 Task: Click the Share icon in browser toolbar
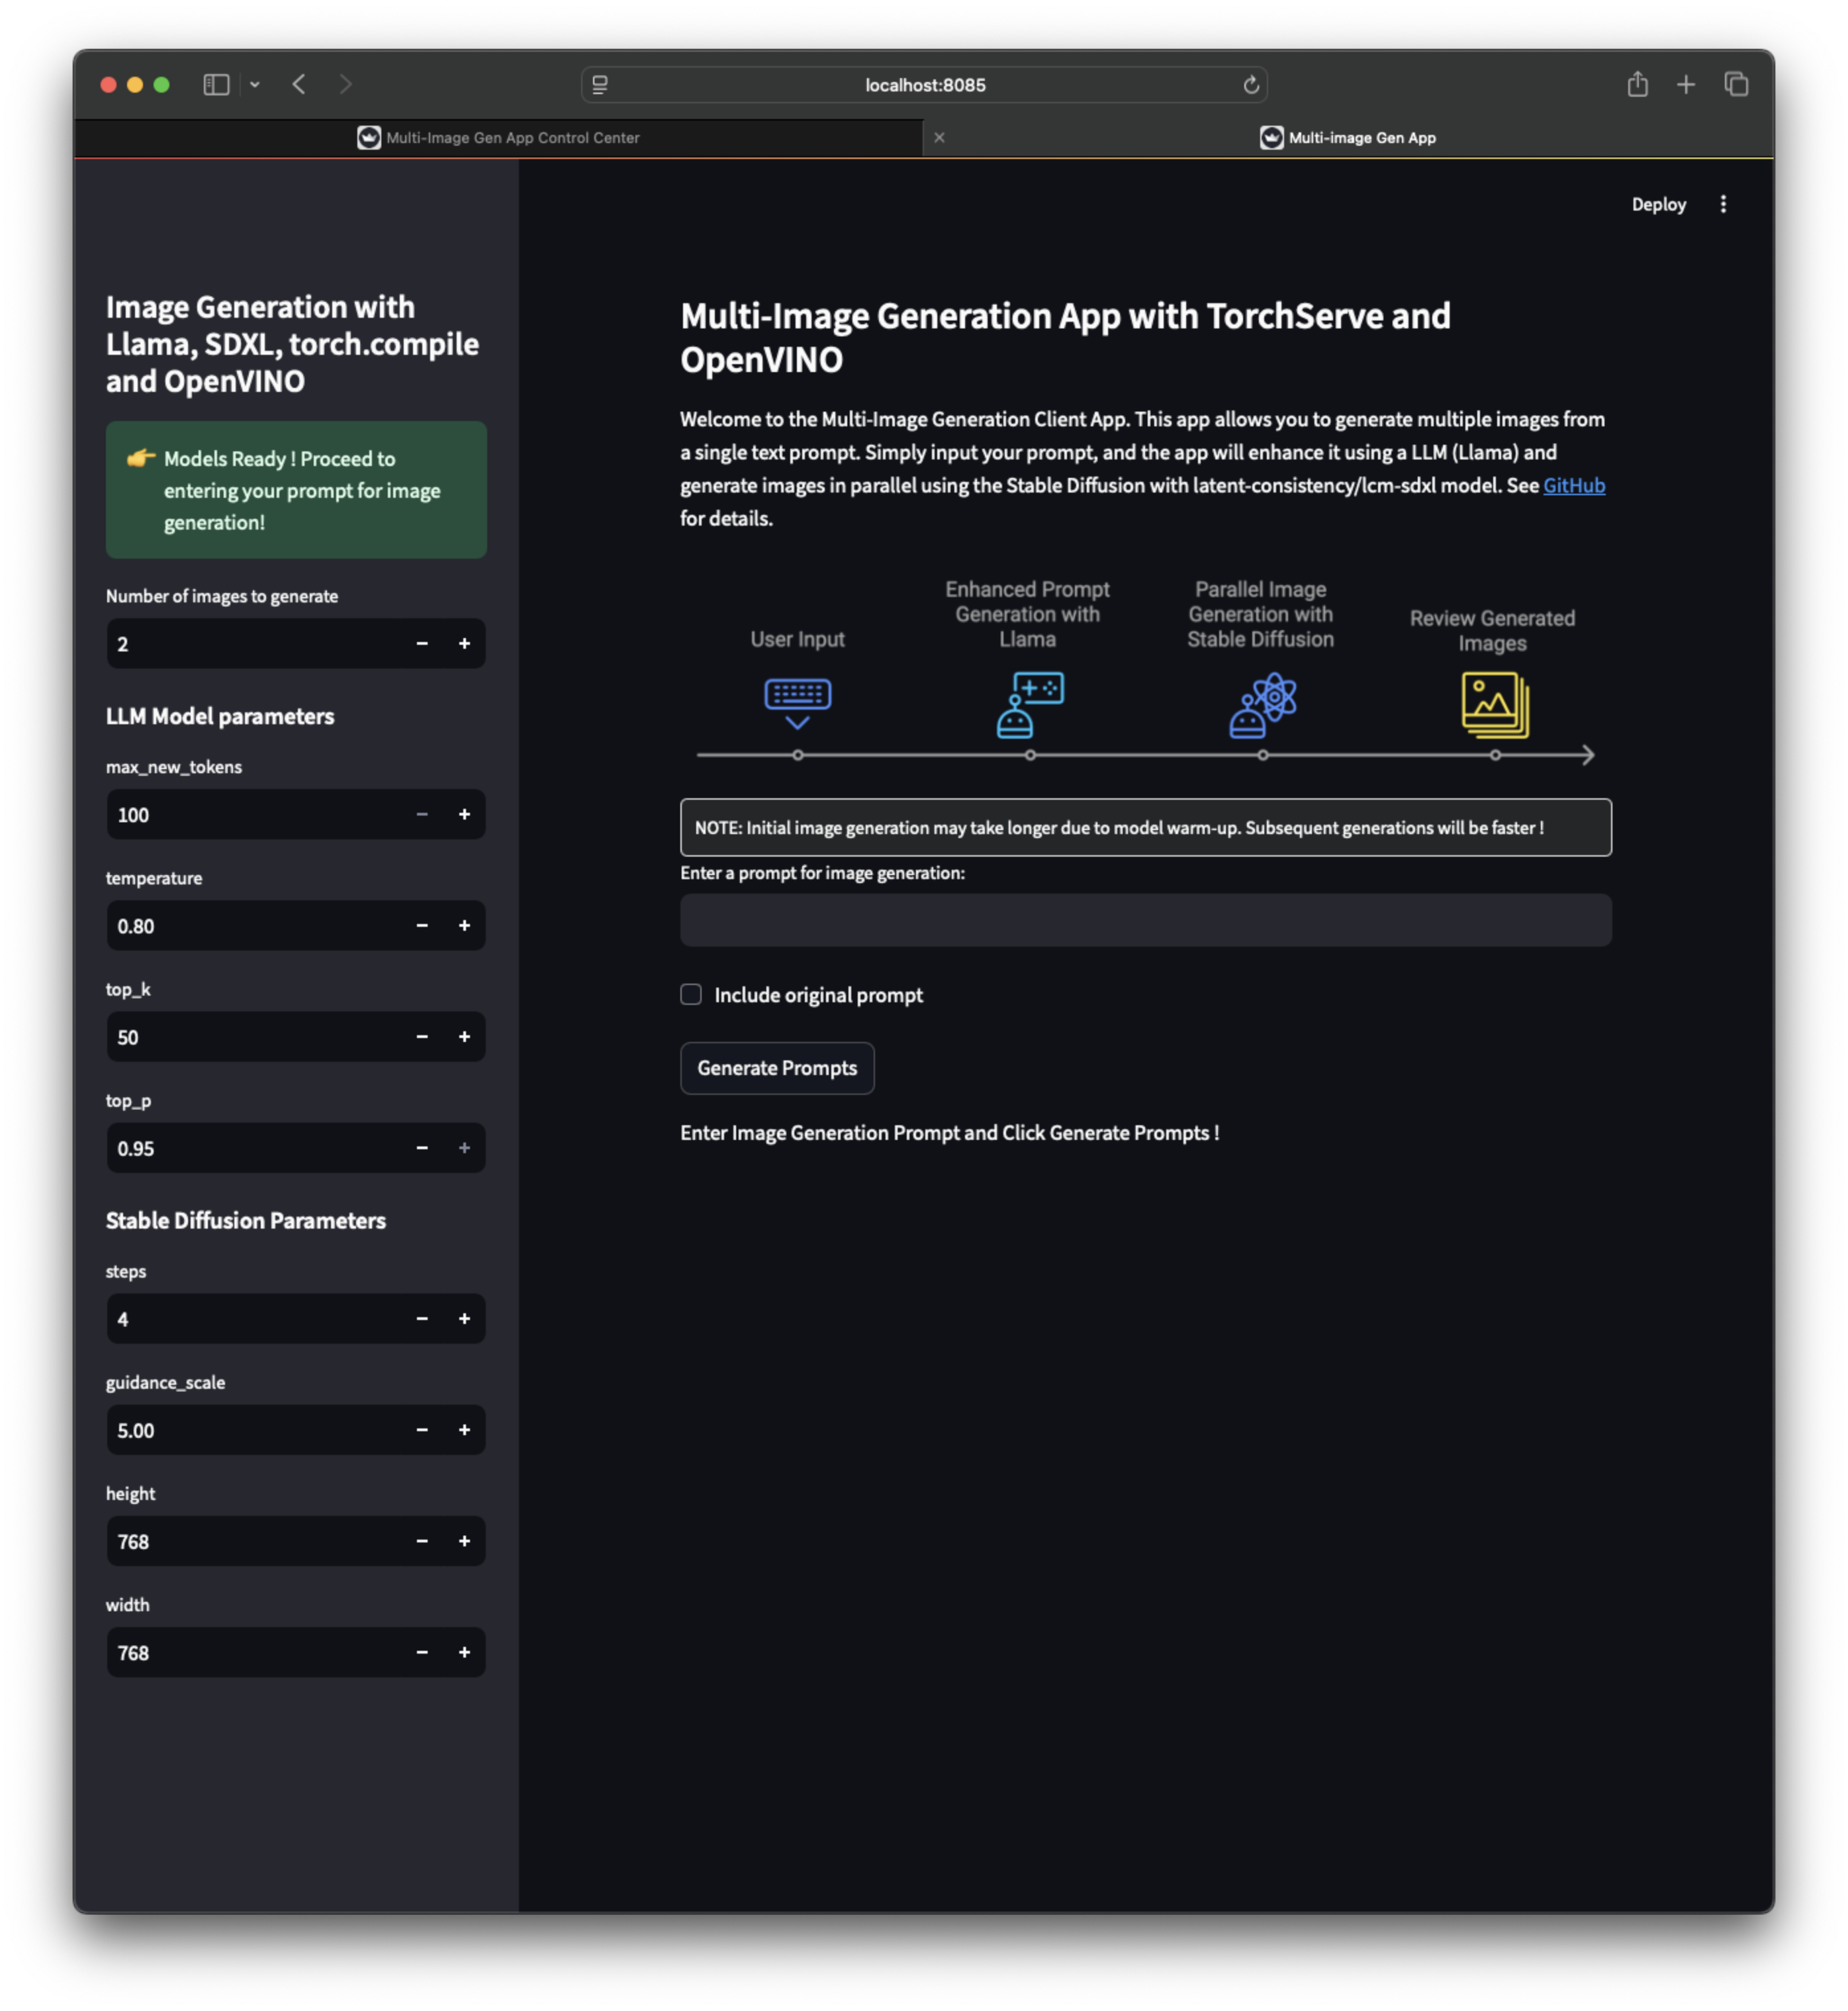[1637, 85]
